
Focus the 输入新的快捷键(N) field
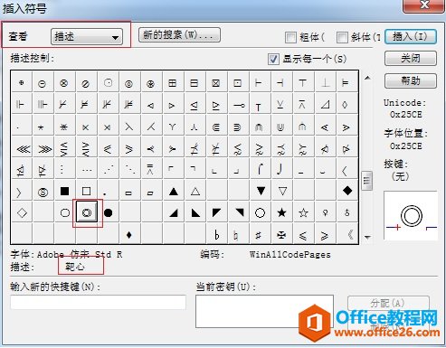point(98,302)
